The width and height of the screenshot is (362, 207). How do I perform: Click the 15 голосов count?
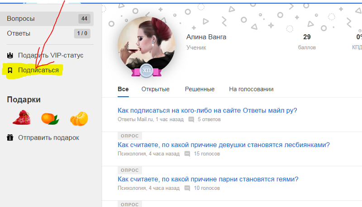207,154
